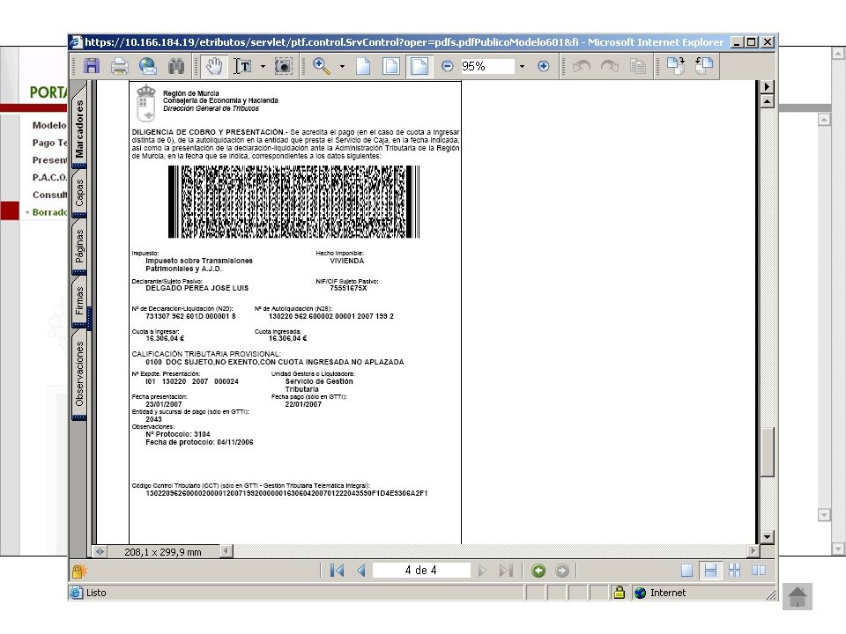This screenshot has height=634, width=846.
Task: Go back to the previous view
Action: coord(538,571)
